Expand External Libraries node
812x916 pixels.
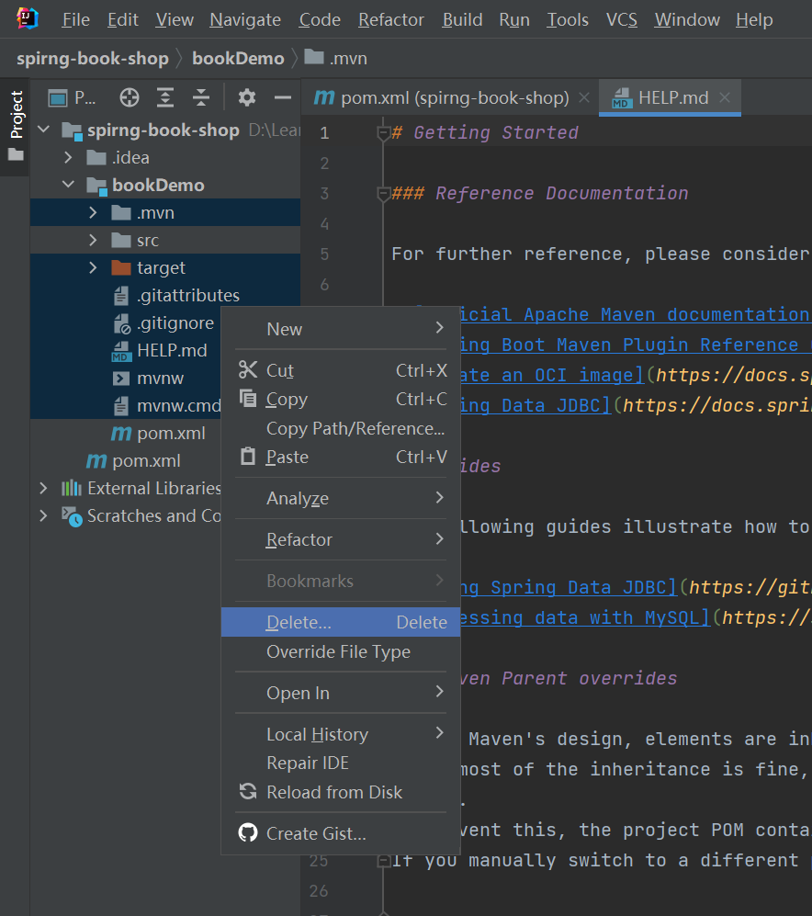tap(43, 488)
